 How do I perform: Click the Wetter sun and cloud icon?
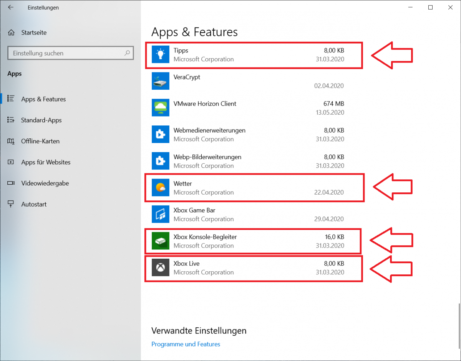coord(161,188)
